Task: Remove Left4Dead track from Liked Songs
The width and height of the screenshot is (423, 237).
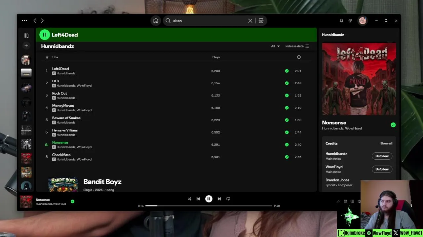Action: 287,71
